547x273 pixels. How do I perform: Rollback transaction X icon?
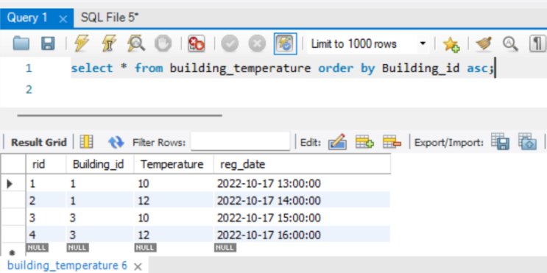click(257, 44)
